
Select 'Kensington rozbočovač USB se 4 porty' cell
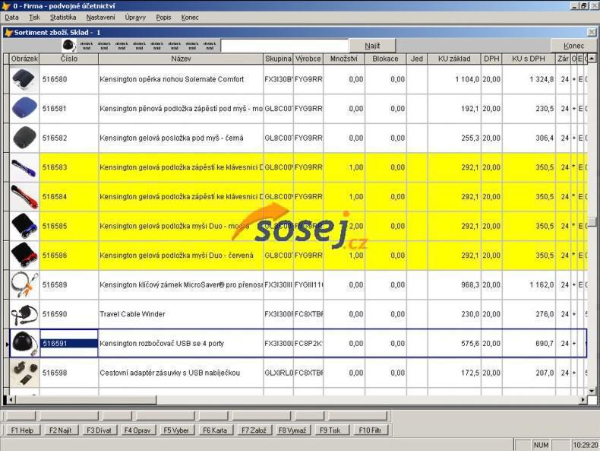[181, 343]
